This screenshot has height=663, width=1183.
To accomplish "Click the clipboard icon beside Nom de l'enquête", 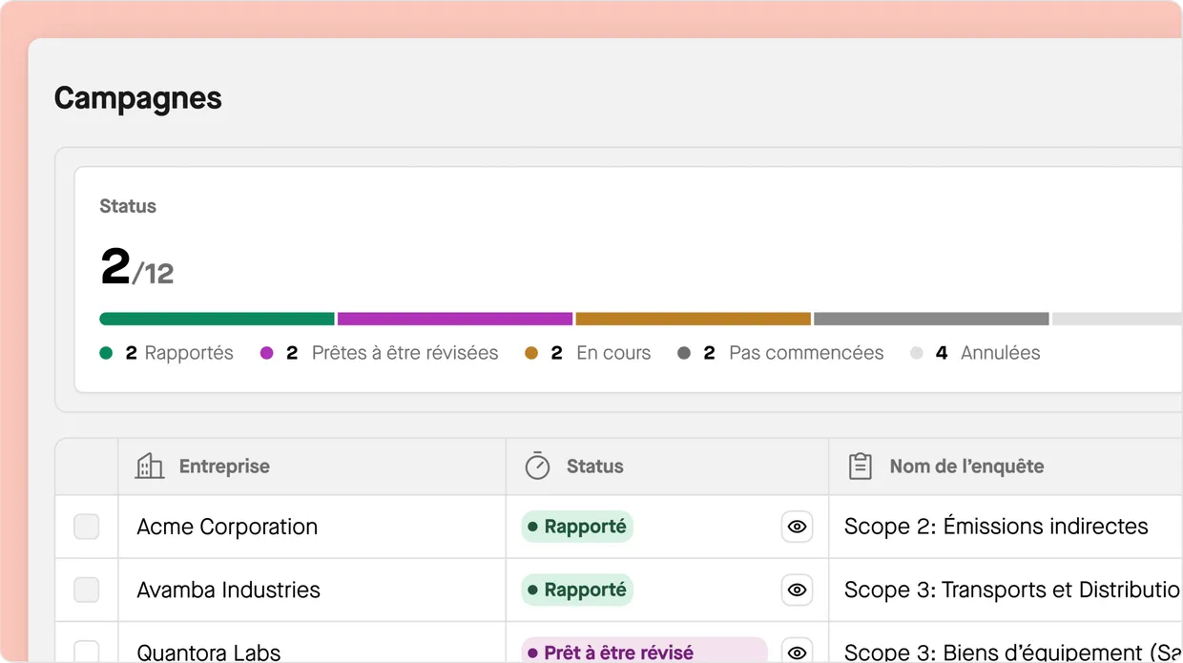I will pos(861,466).
